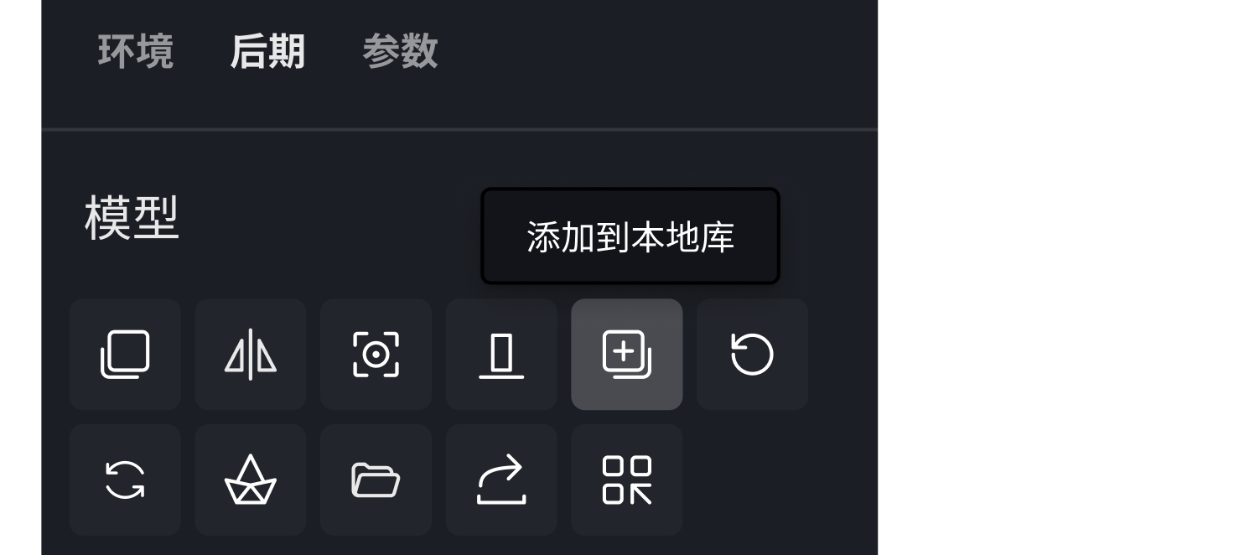Screen dimensions: 1234x555
Task: Open model folder via folder button
Action: click(x=376, y=480)
